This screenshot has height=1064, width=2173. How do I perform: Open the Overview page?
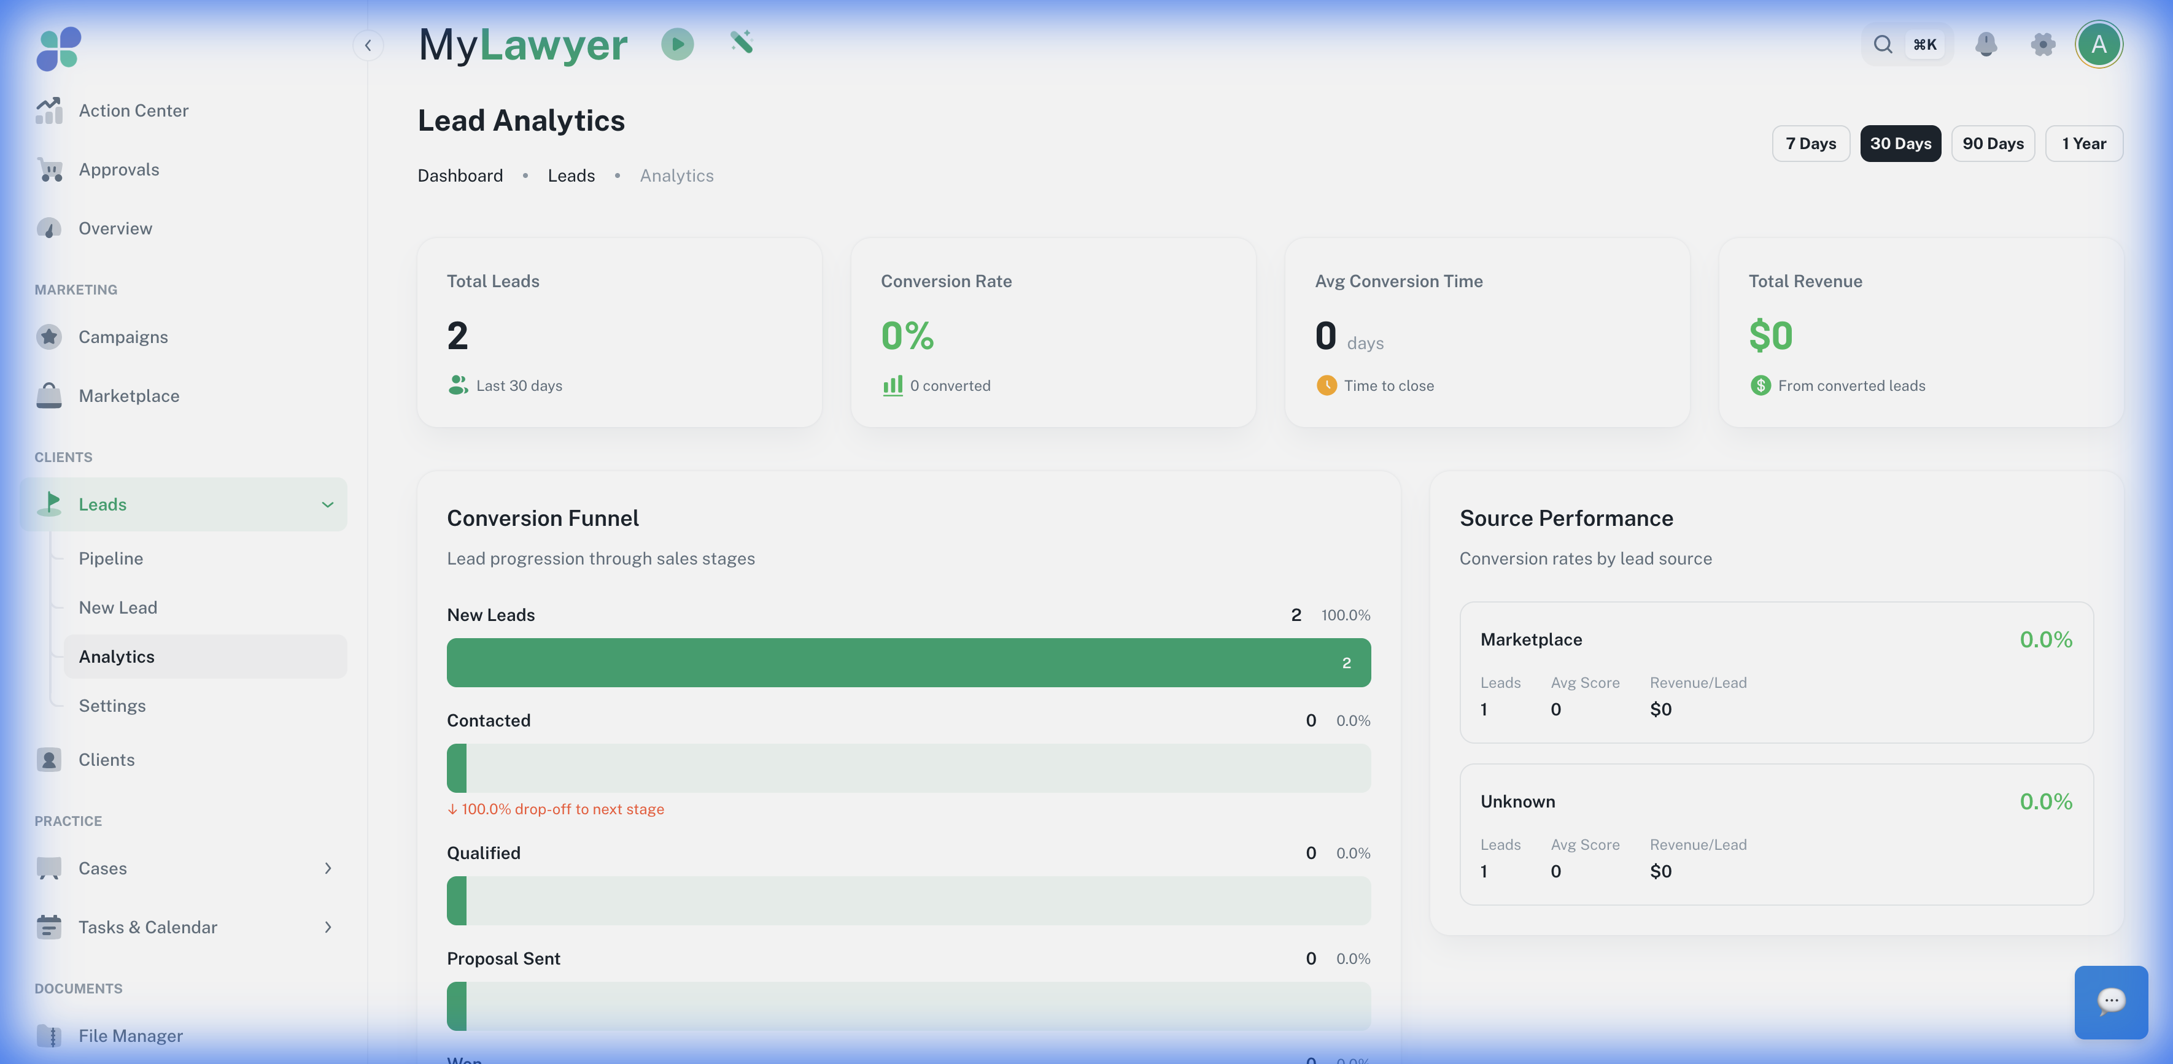183,228
